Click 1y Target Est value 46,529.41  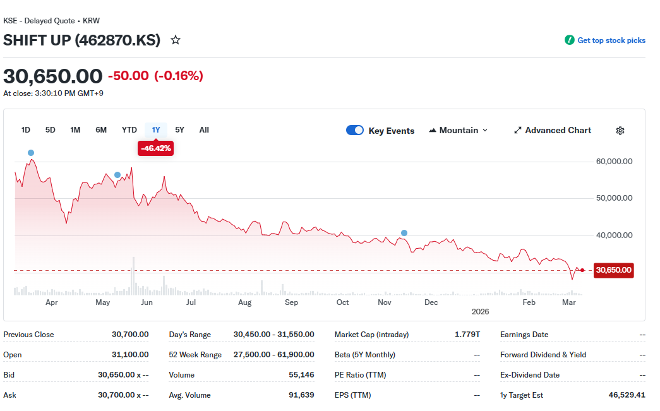point(627,395)
